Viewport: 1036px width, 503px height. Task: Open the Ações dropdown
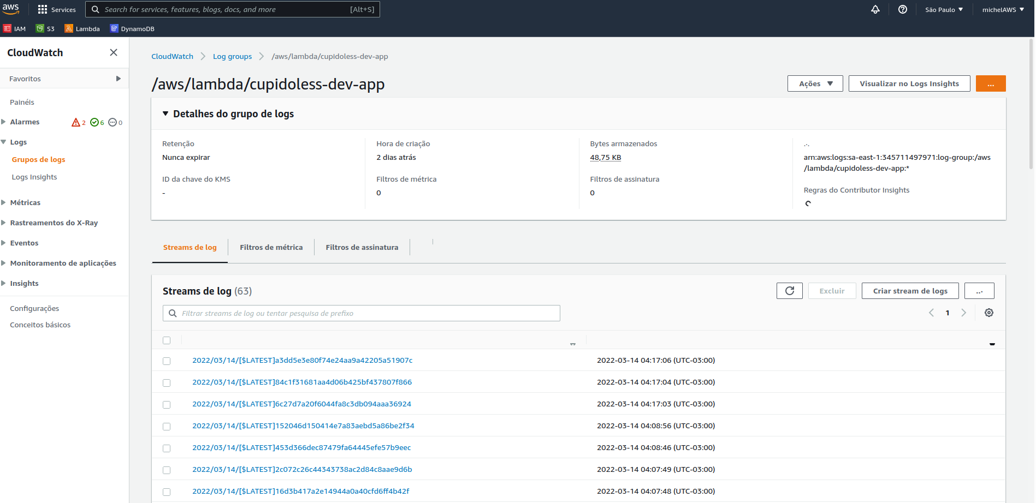click(x=814, y=83)
